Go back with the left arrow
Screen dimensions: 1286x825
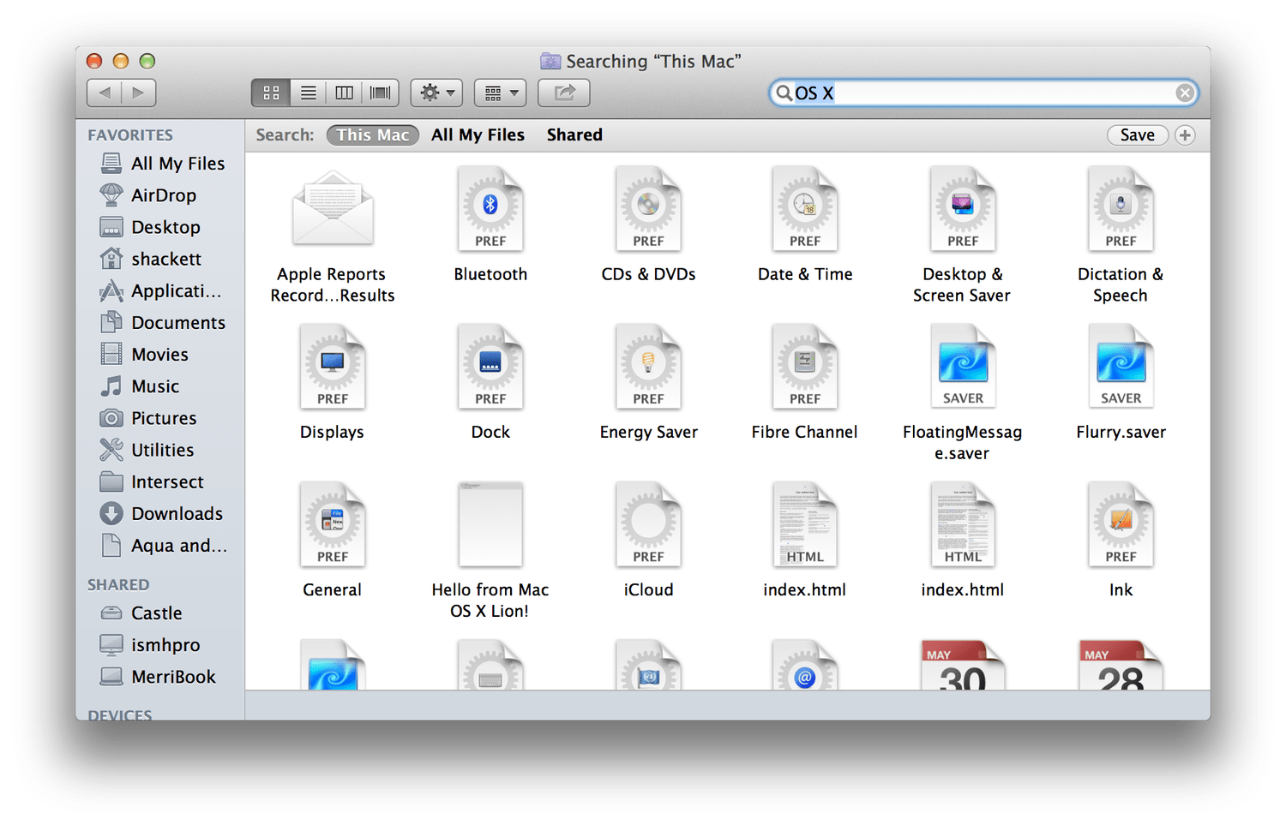105,93
